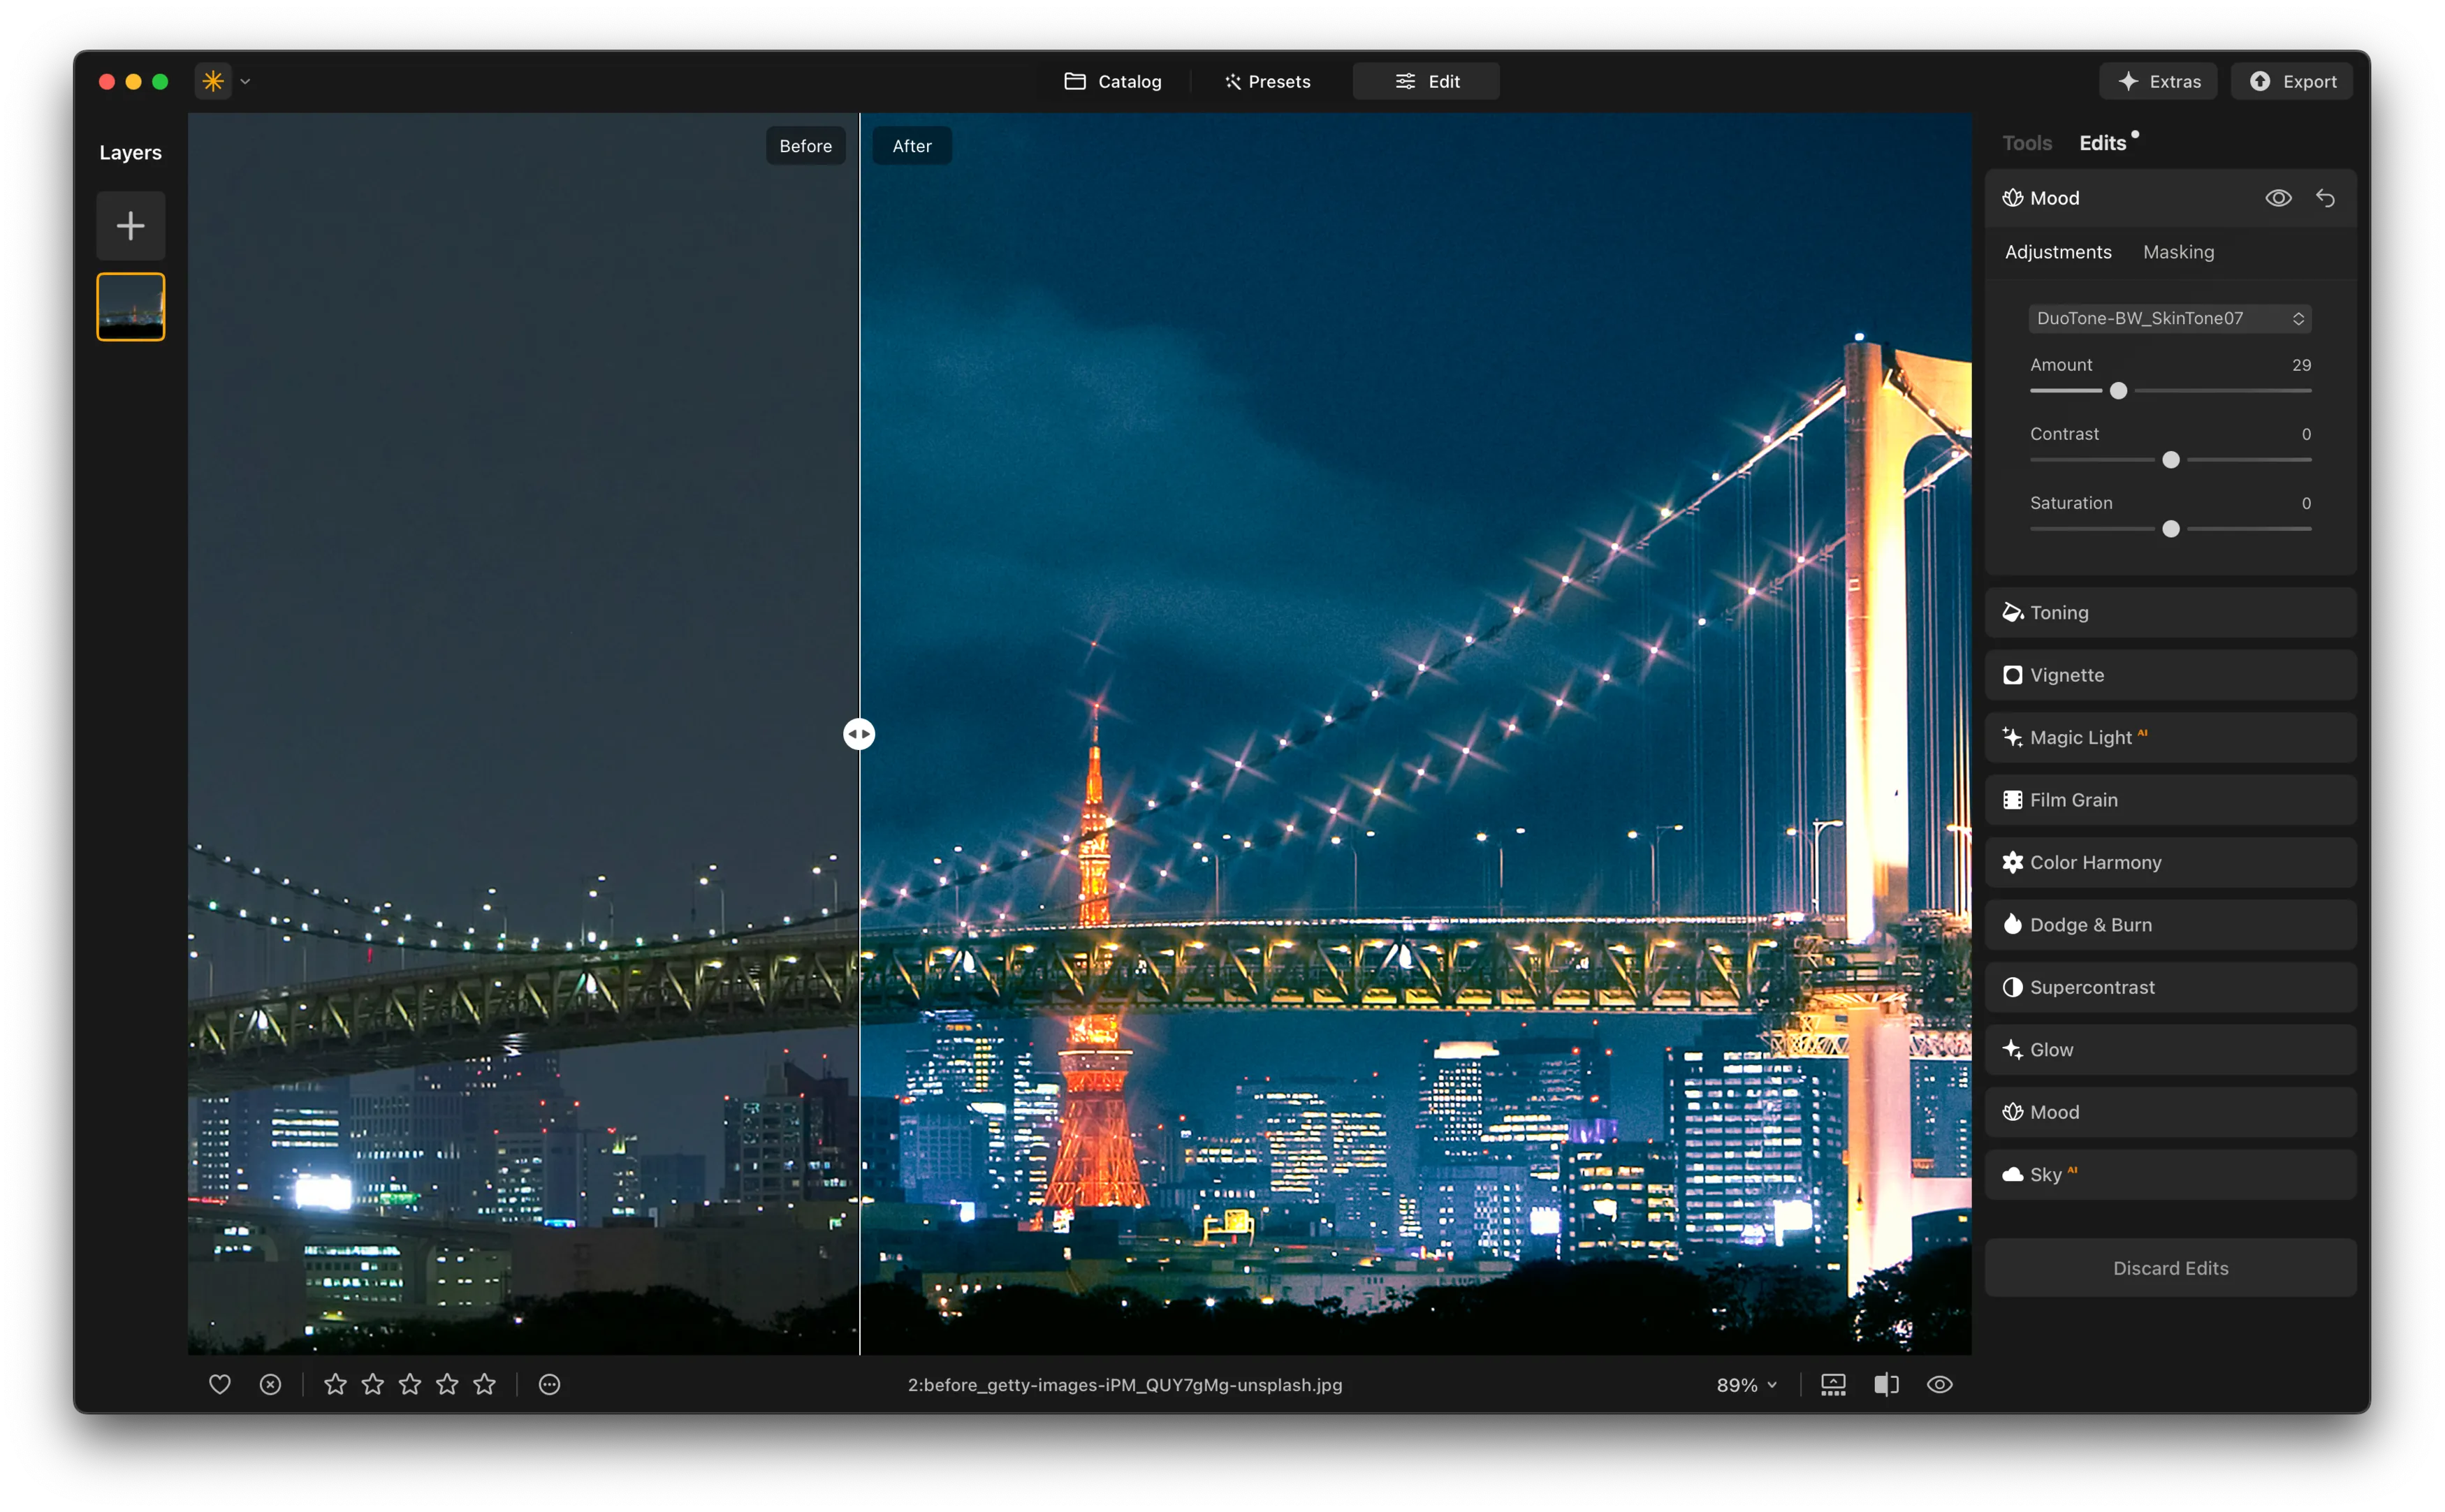Rate the photo with the fifth star
The height and width of the screenshot is (1512, 2445).
[485, 1384]
